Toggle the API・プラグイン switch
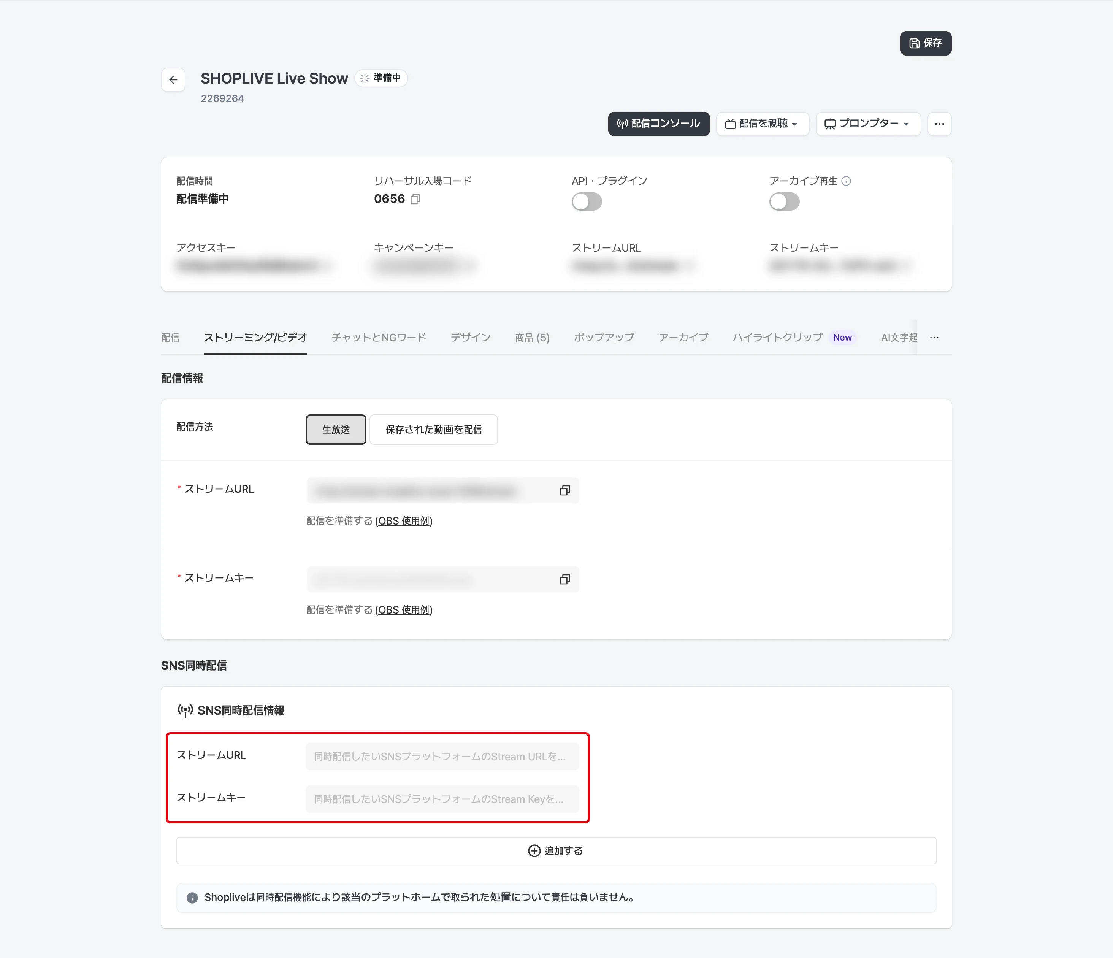1113x958 pixels. point(586,202)
